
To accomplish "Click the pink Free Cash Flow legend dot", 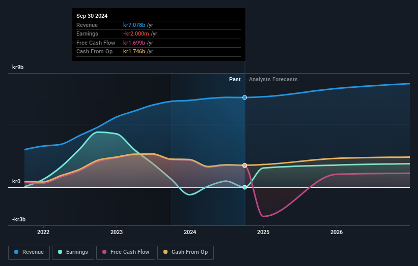I will (x=104, y=252).
